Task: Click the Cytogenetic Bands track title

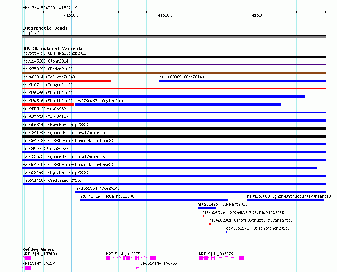Action: pyautogui.click(x=45, y=28)
